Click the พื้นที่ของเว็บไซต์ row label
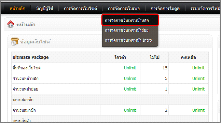The height and width of the screenshot is (123, 221). 27,68
